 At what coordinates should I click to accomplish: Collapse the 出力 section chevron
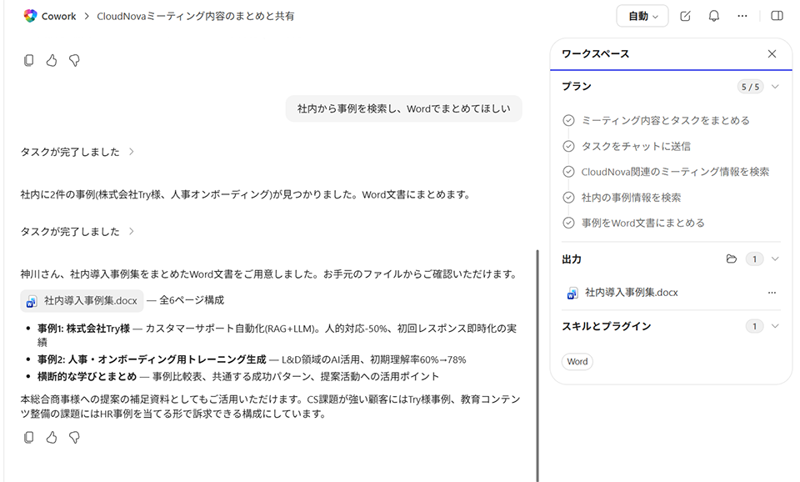[x=776, y=259]
